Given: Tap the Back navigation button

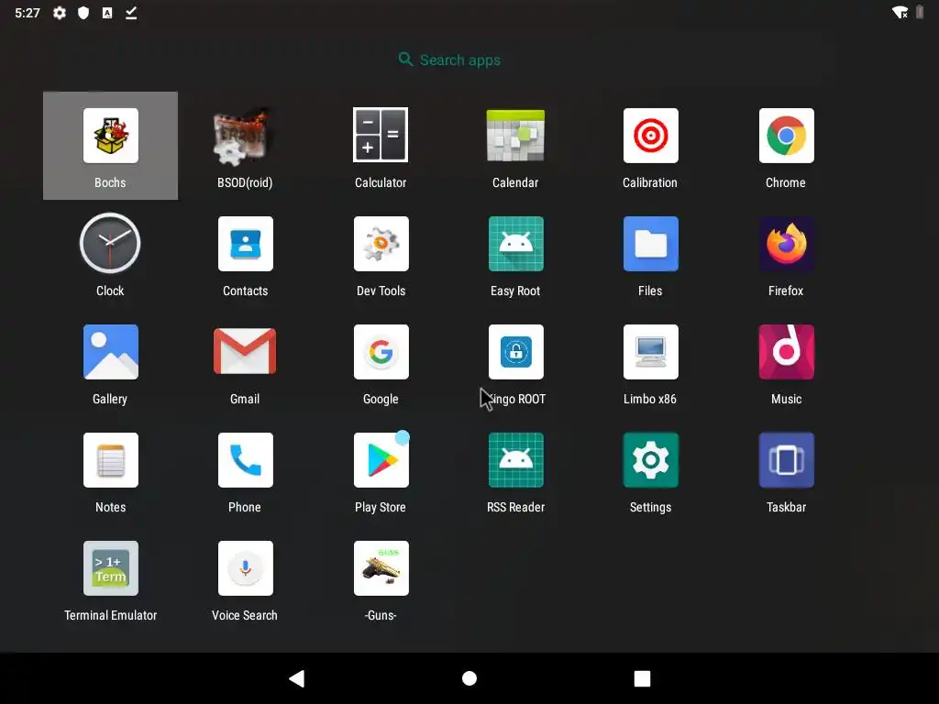Looking at the screenshot, I should pos(297,678).
